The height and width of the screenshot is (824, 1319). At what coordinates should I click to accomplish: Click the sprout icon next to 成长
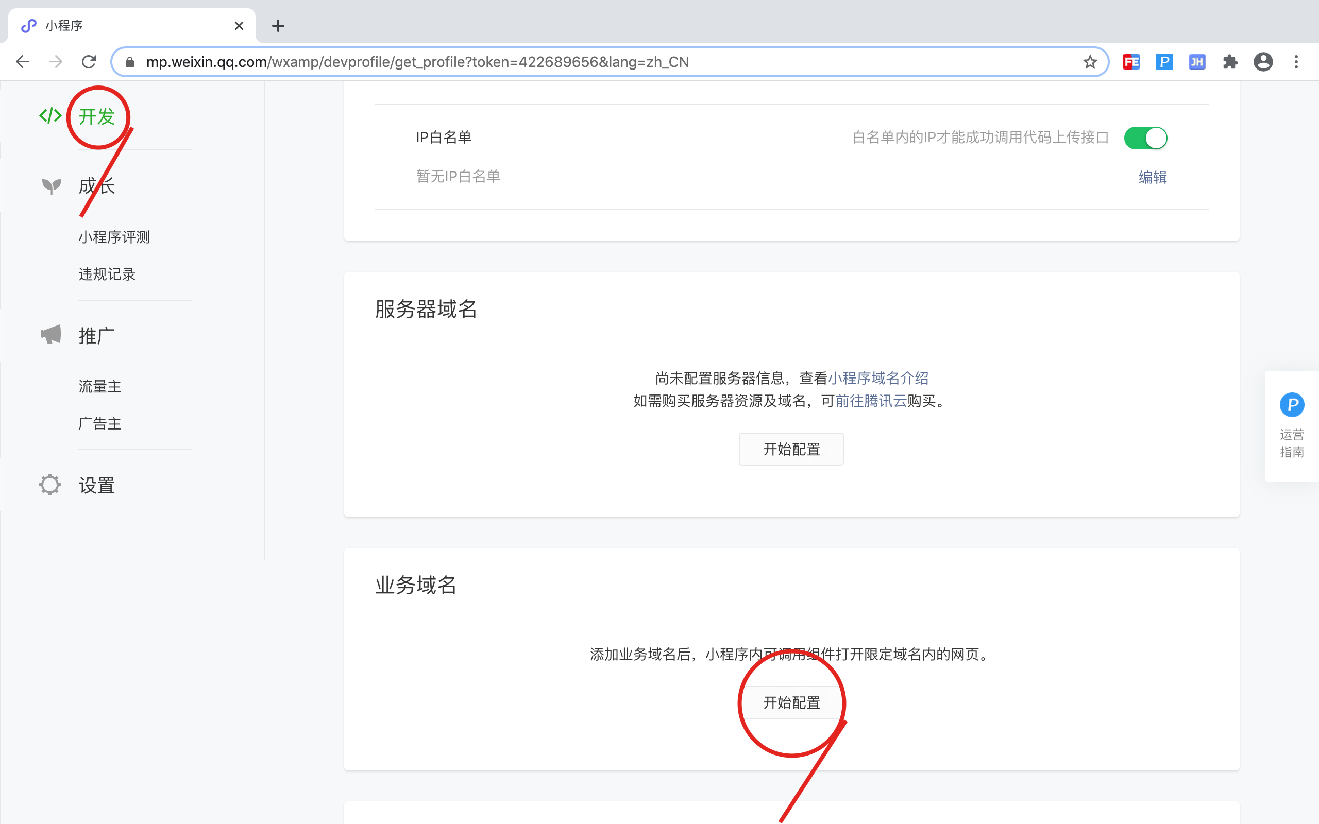tap(51, 186)
